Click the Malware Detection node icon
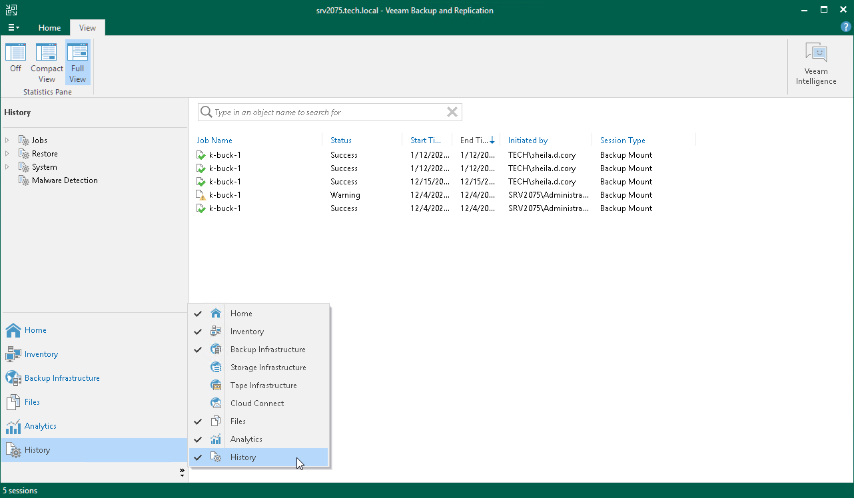The image size is (854, 498). pos(24,180)
